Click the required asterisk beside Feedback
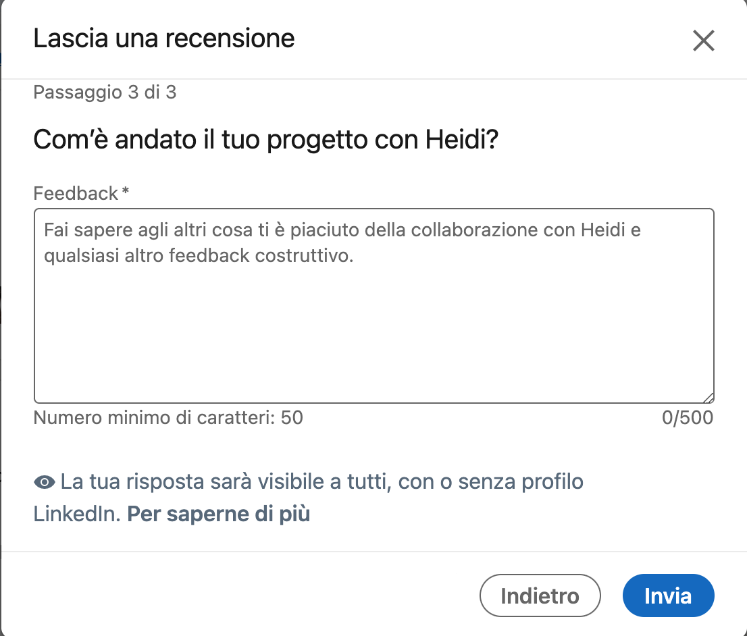The image size is (747, 636). 125,194
